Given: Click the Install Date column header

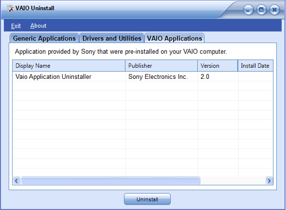Looking at the screenshot, I should point(255,66).
